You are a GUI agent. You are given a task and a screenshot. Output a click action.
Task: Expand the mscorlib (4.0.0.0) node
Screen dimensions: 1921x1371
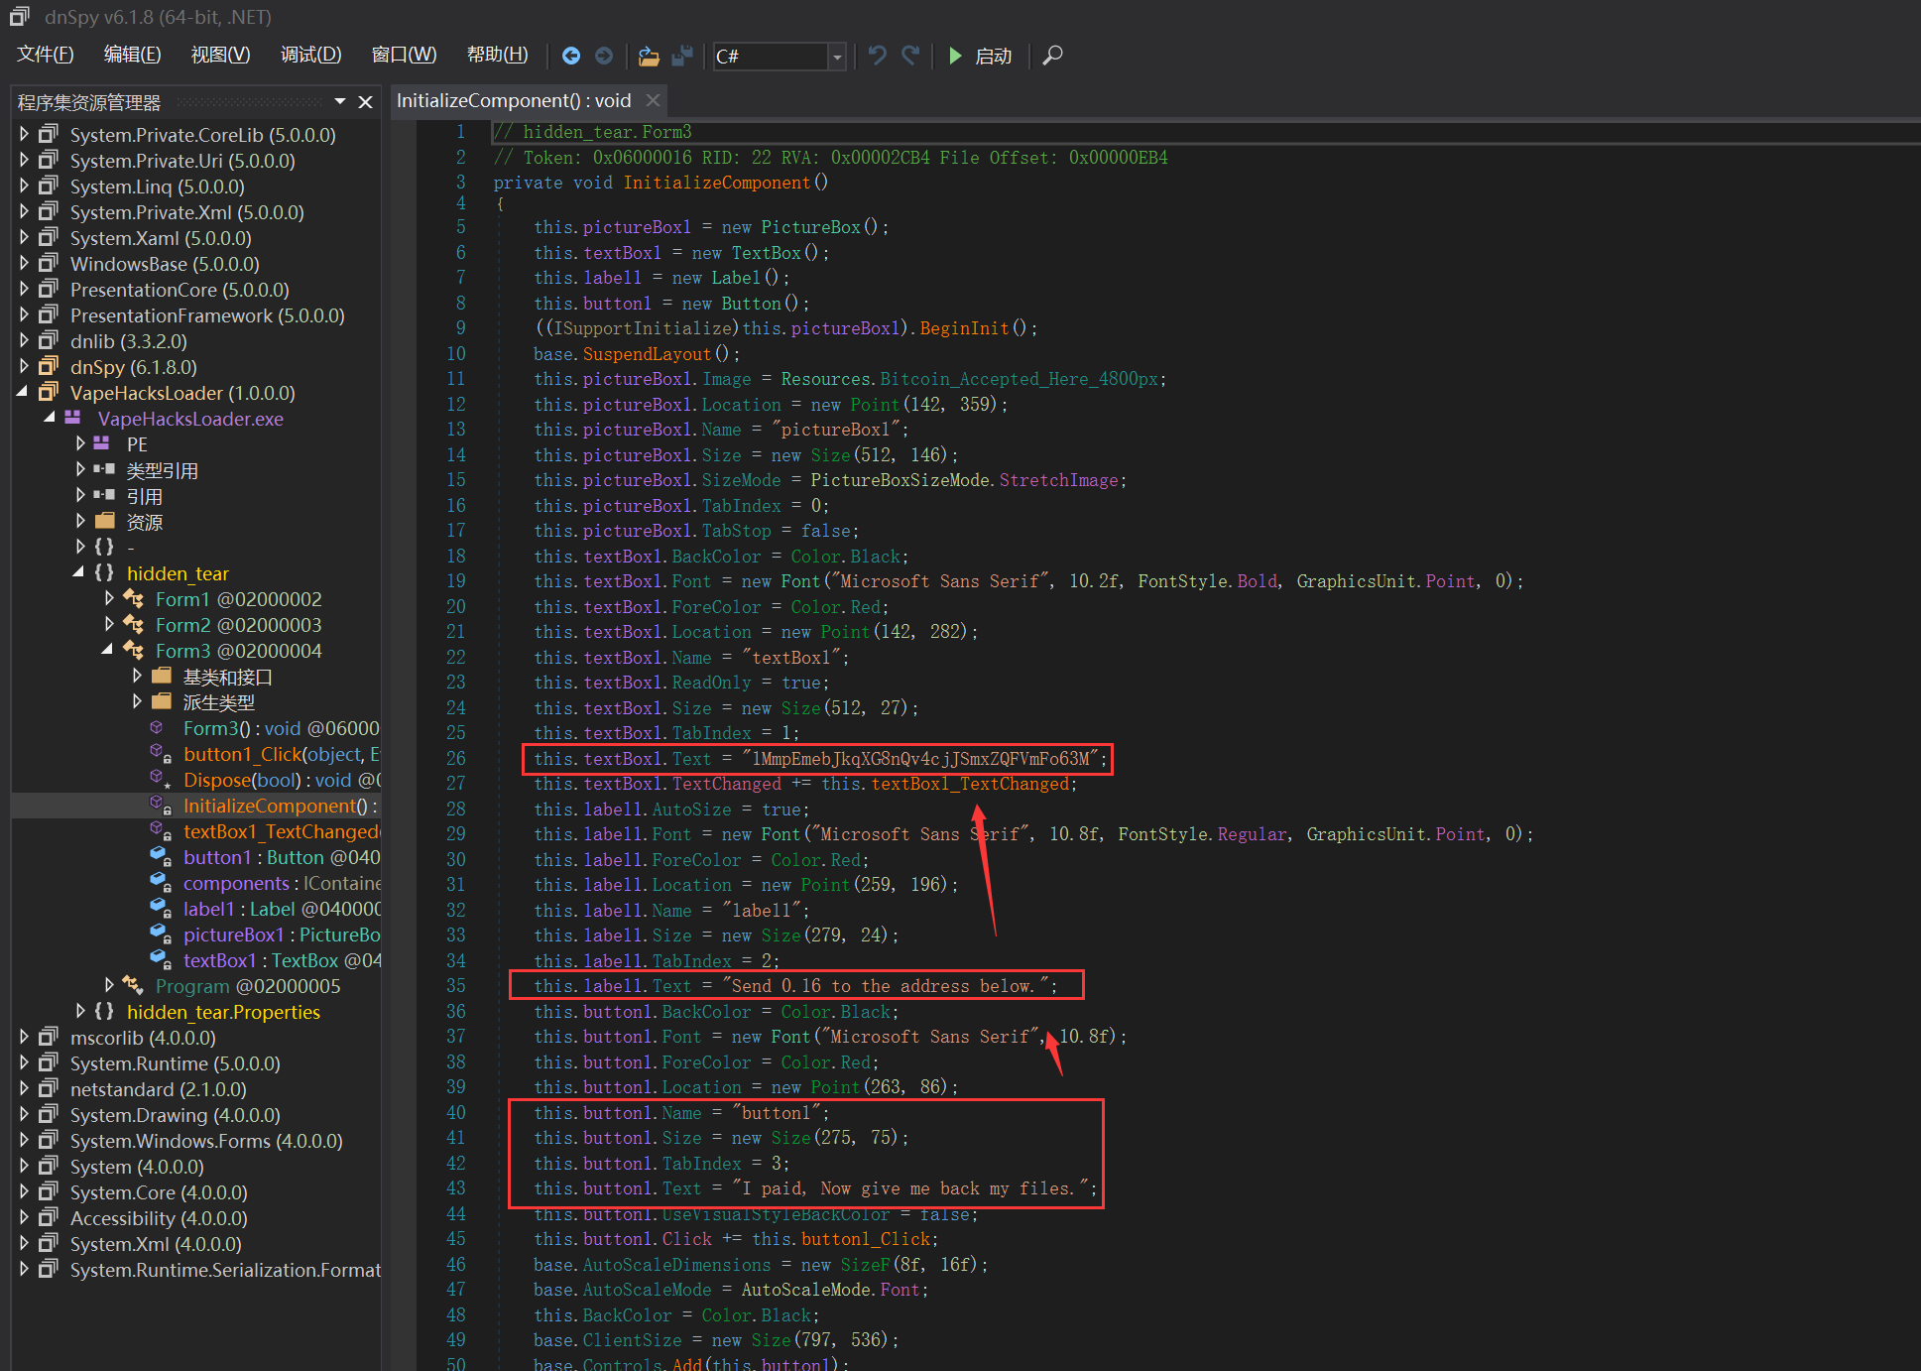pyautogui.click(x=25, y=1037)
